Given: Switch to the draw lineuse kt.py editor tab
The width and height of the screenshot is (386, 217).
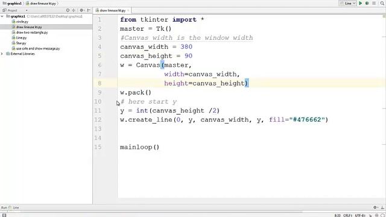Looking at the screenshot, I should pos(113,10).
